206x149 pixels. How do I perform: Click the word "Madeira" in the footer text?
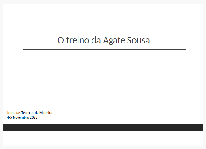(46, 113)
